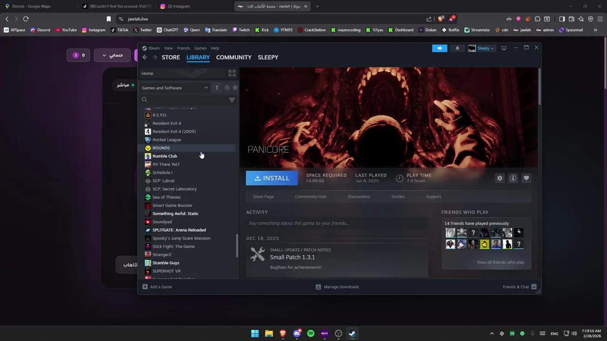Open Manage Downloads
The width and height of the screenshot is (607, 341).
point(337,287)
